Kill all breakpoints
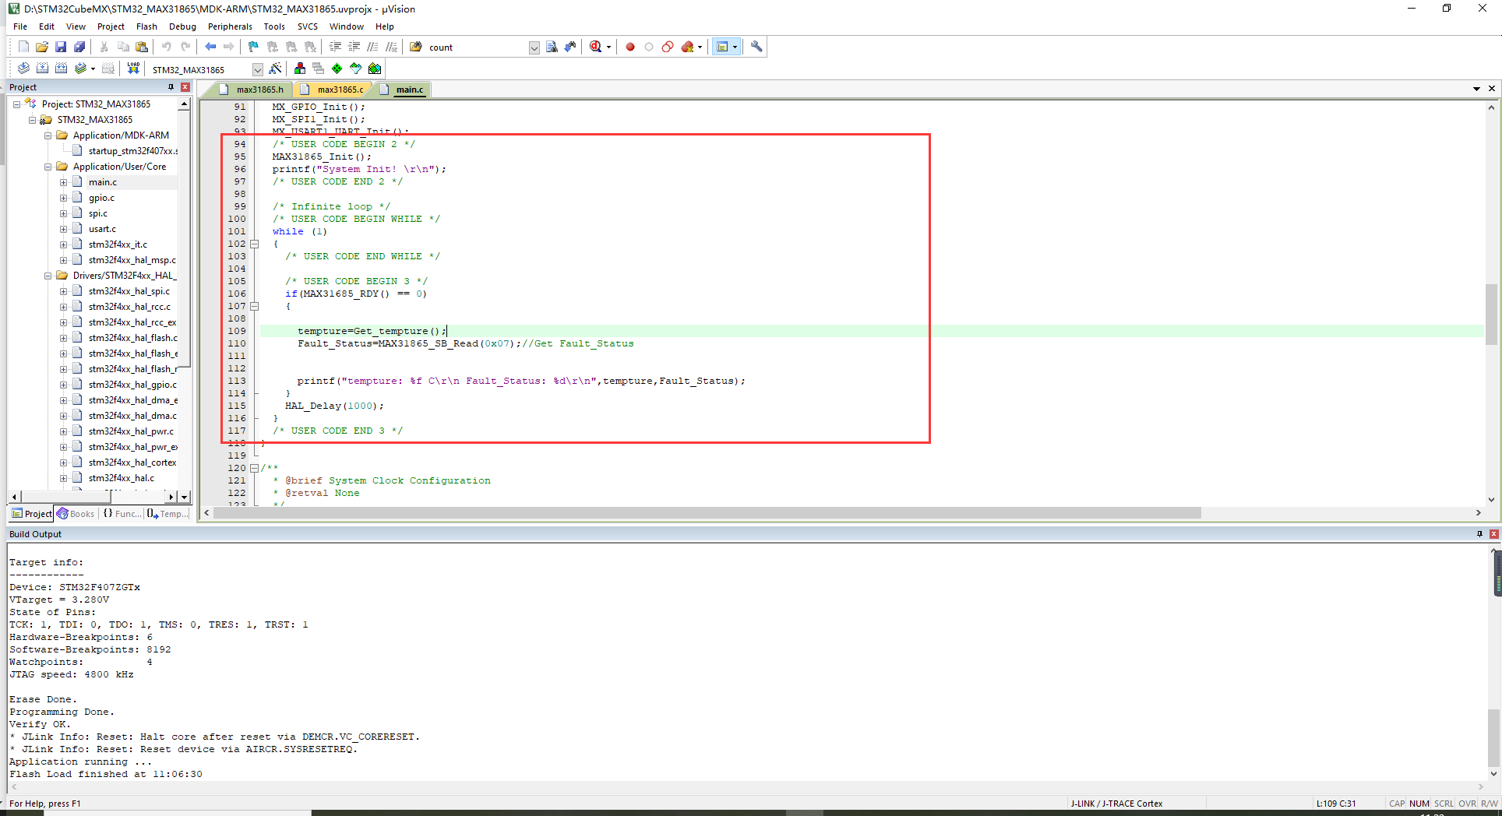The height and width of the screenshot is (816, 1502). pos(687,47)
